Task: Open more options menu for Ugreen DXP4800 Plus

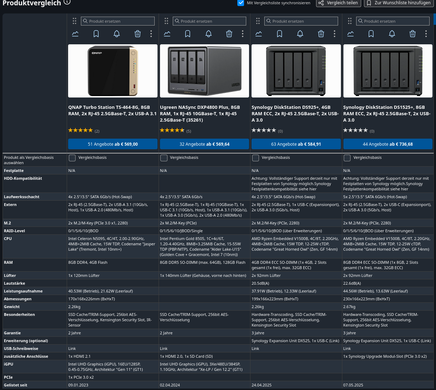Action: click(x=243, y=34)
